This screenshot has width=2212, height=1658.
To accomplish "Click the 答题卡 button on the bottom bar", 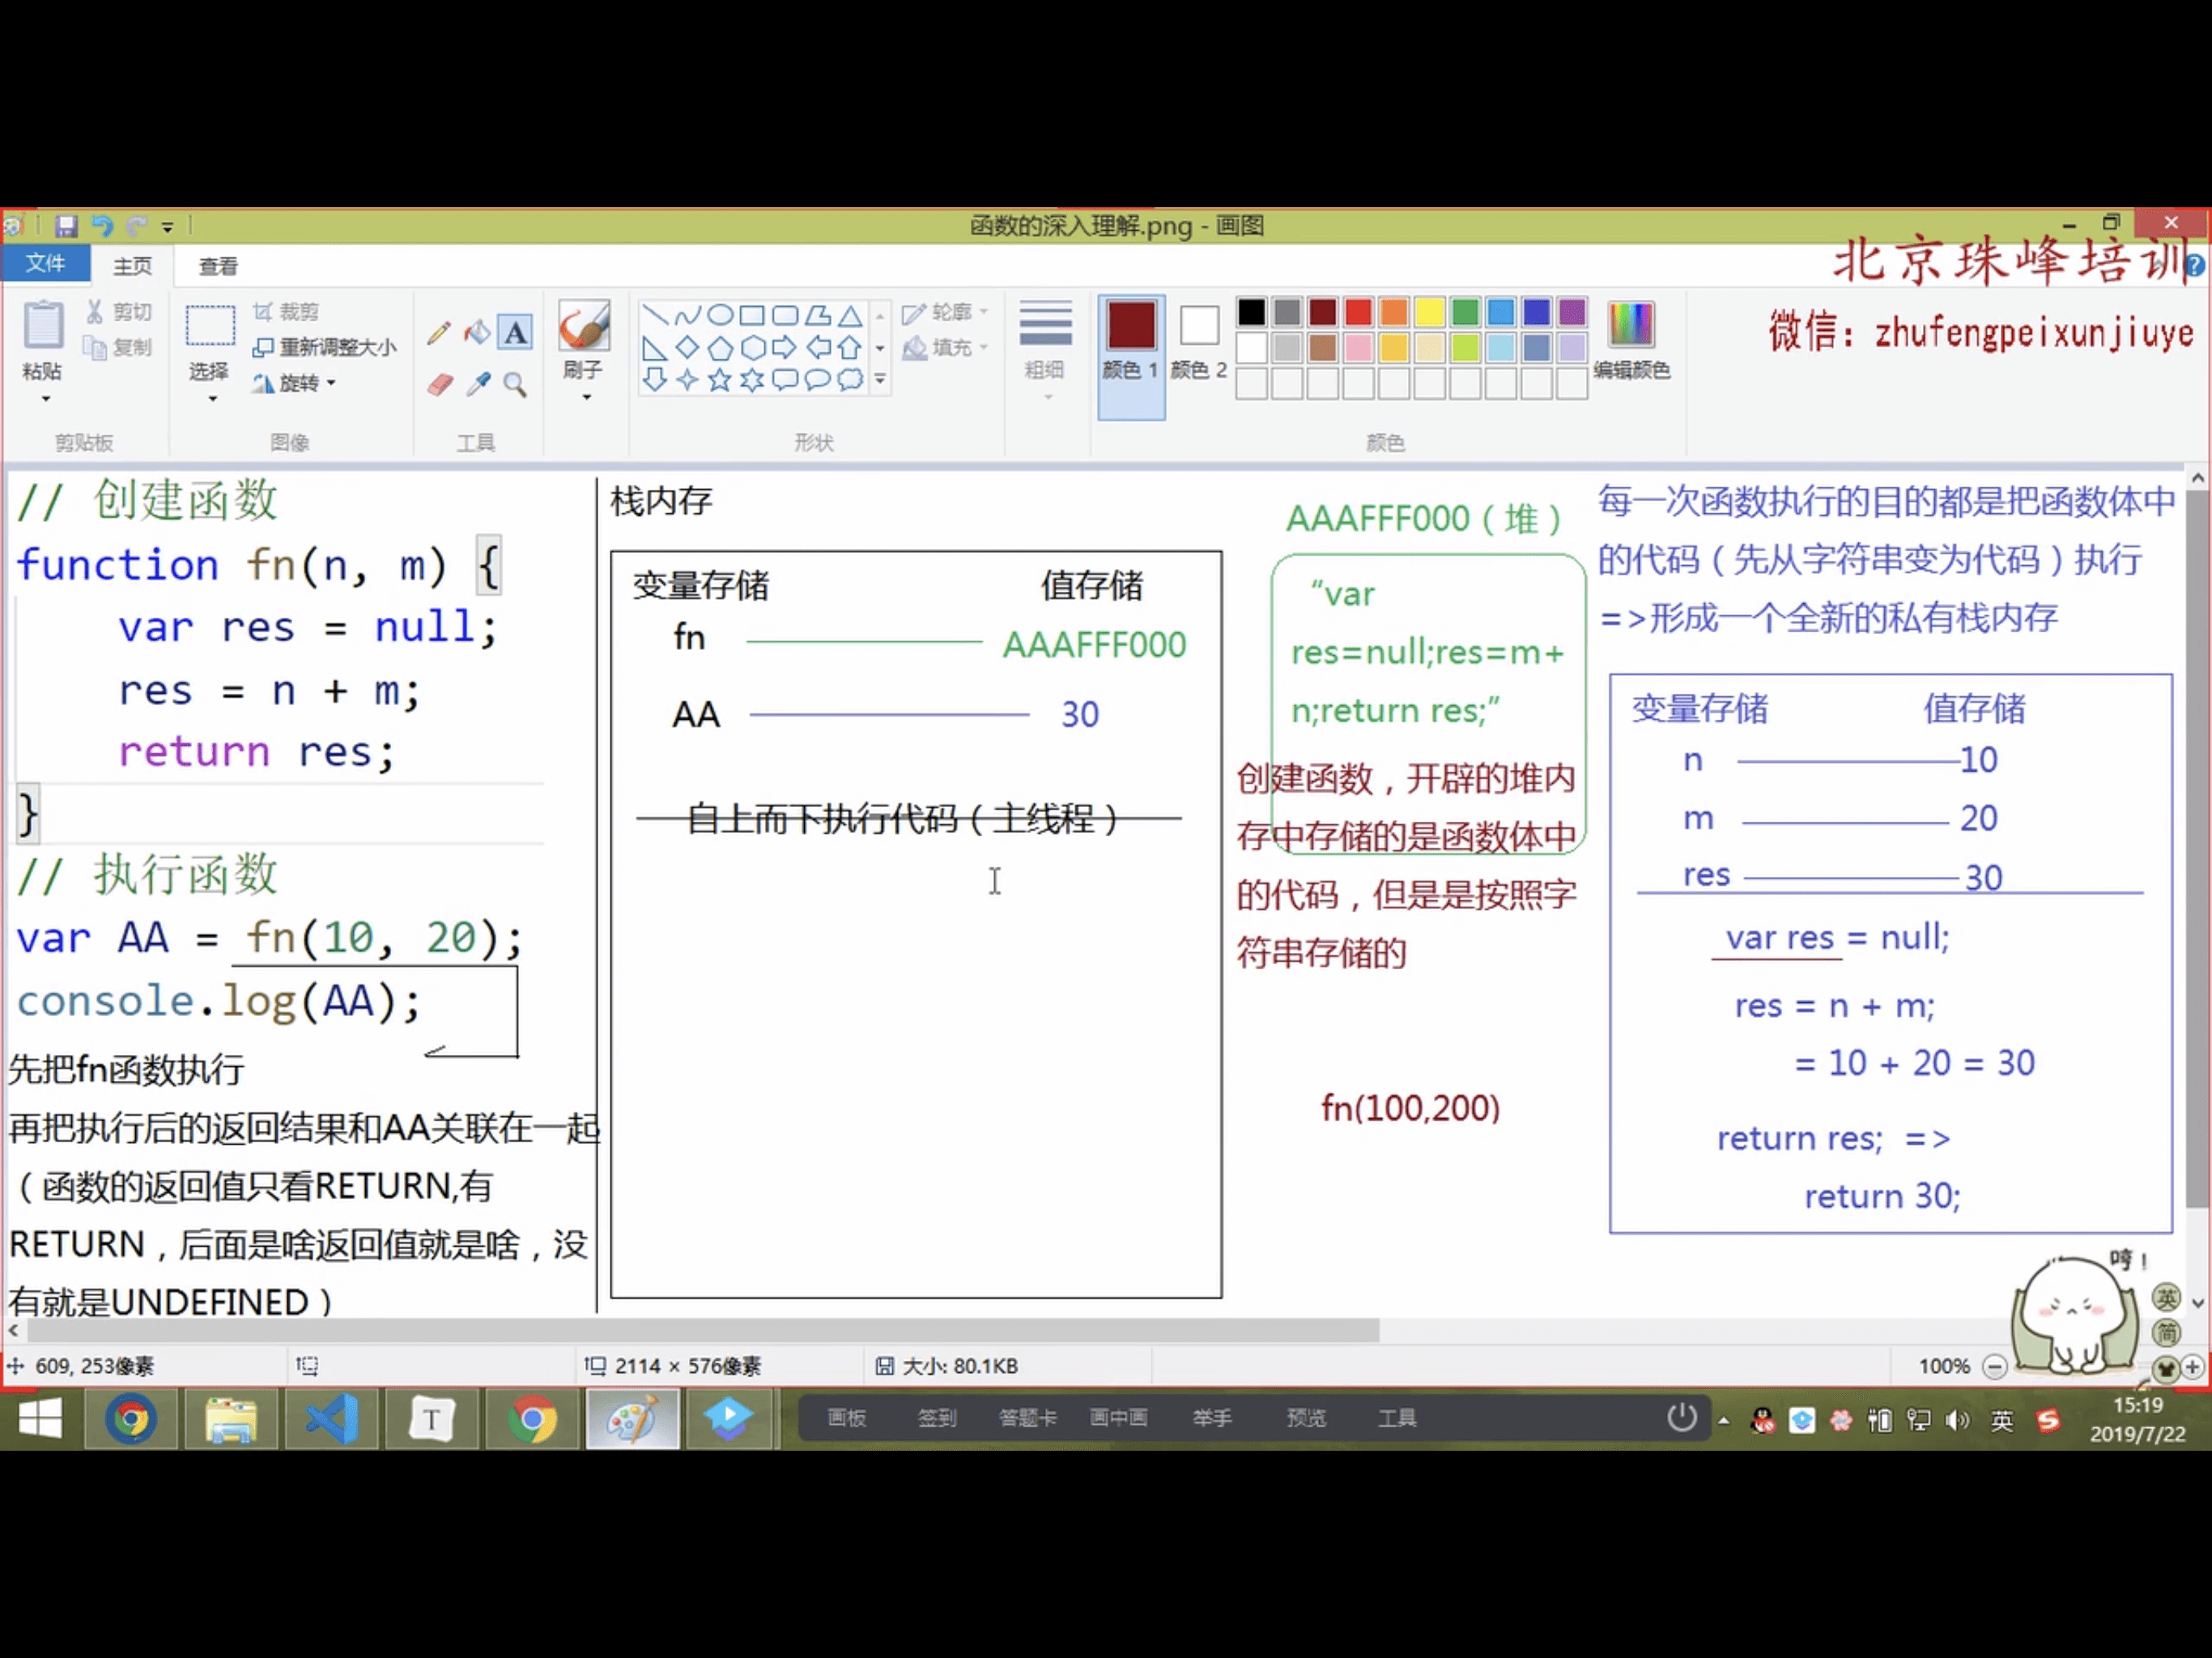I will 1027,1417.
